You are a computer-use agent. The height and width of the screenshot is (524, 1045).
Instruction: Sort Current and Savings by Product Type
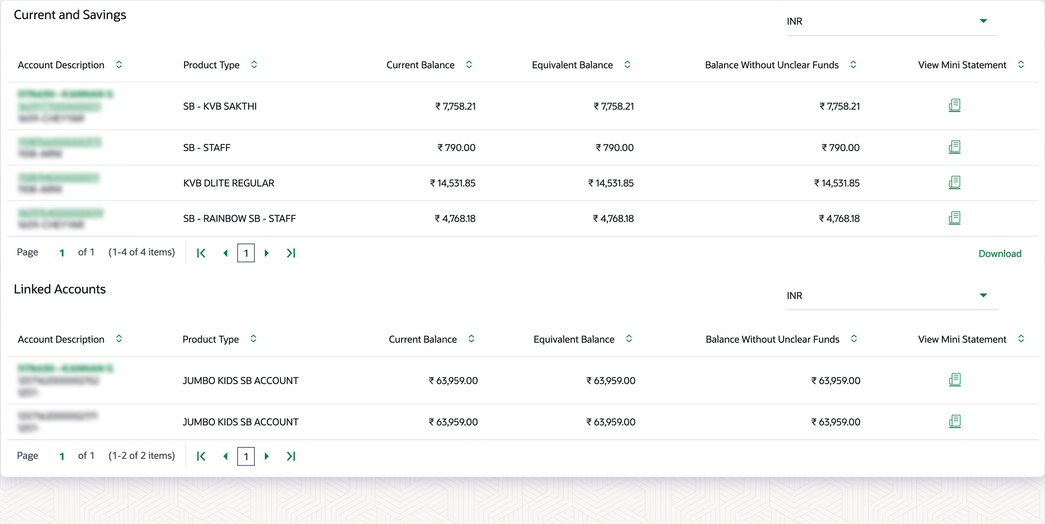tap(254, 65)
